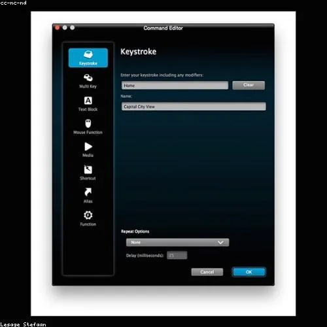Switch to the Media command icon
The image size is (327, 327).
(88, 146)
